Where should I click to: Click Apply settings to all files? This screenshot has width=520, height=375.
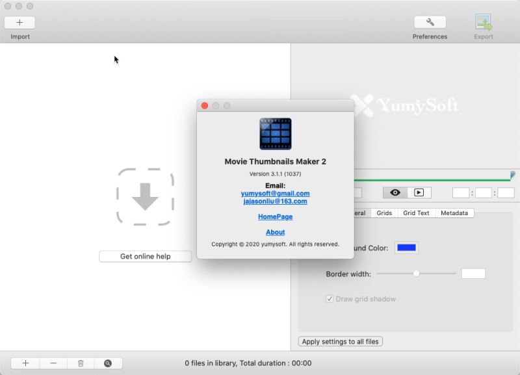click(x=340, y=341)
